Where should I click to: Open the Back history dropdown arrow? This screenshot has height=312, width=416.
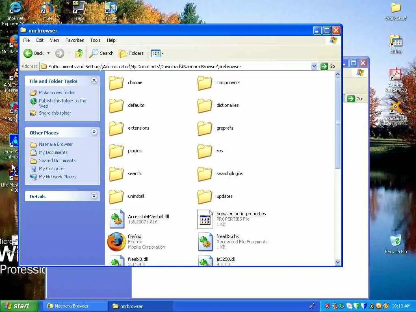48,53
